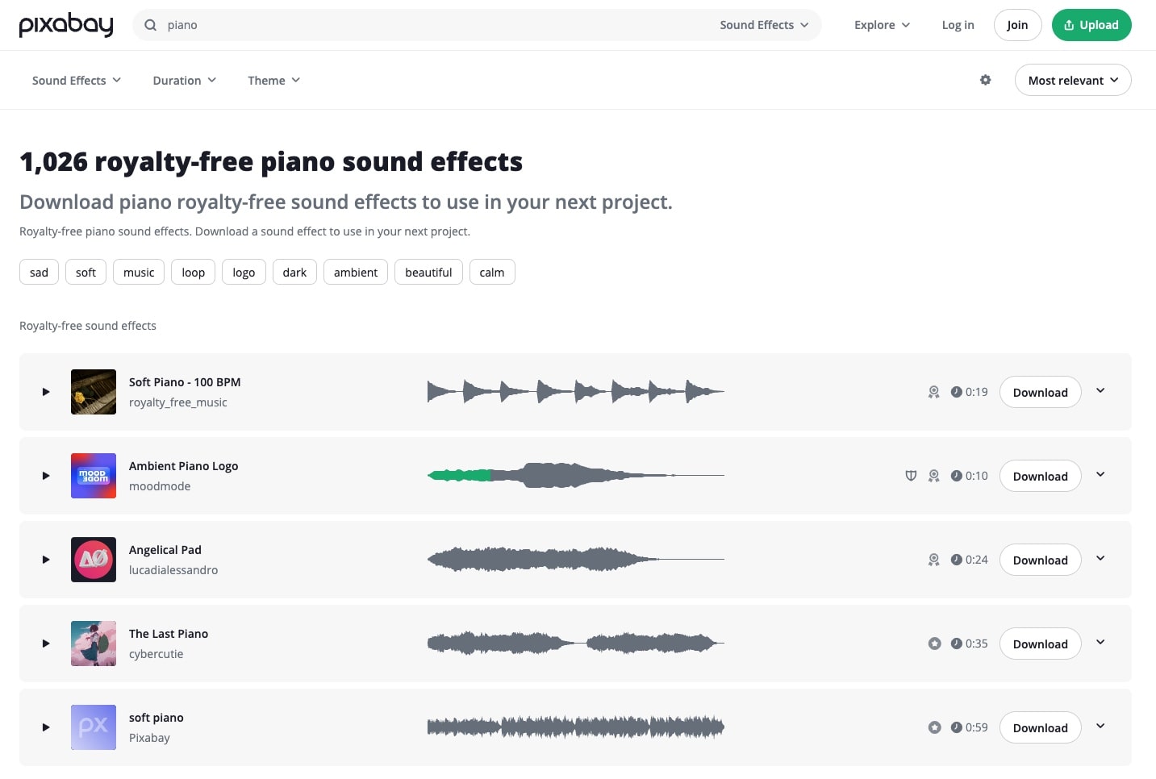This screenshot has height=779, width=1156.
Task: Click the Log in link
Action: click(x=958, y=25)
